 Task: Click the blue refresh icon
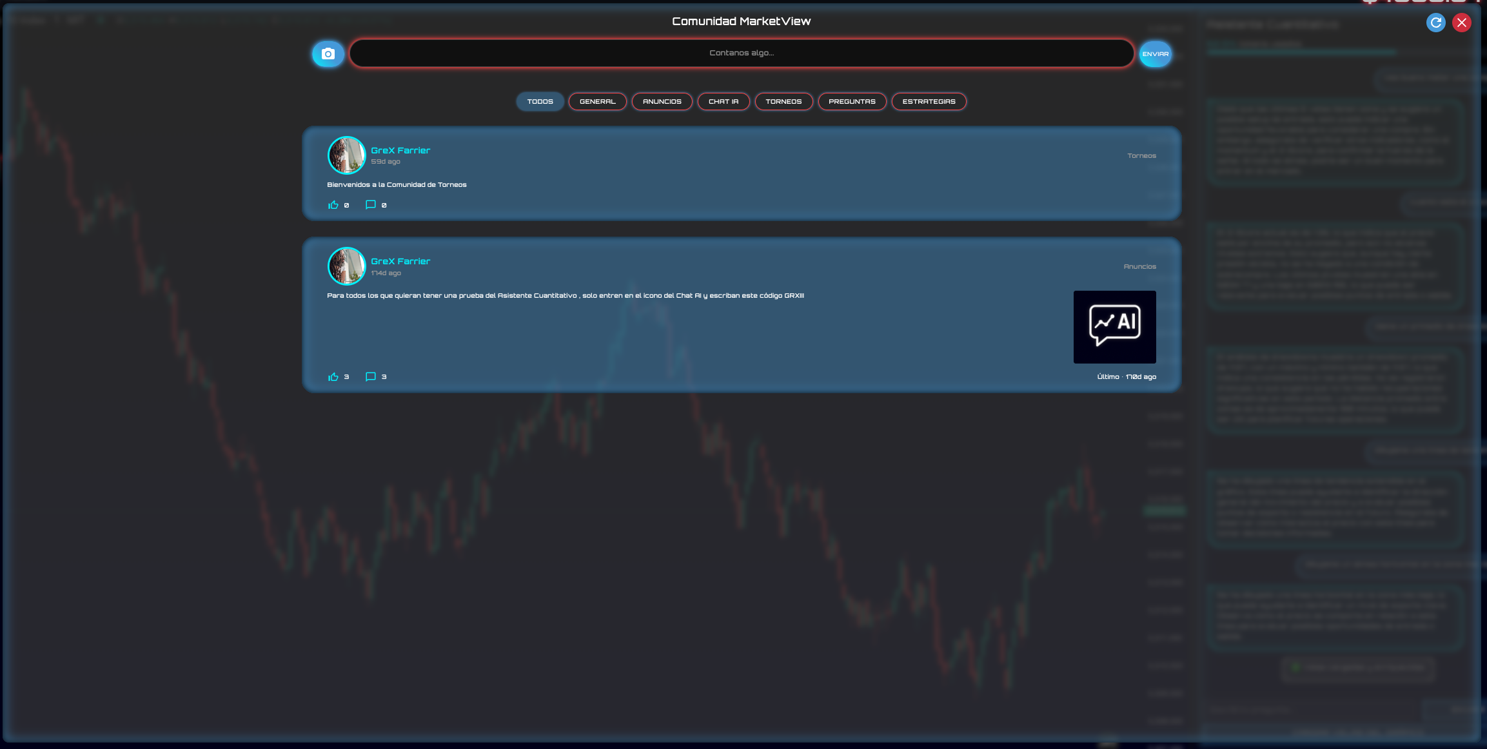pyautogui.click(x=1435, y=23)
